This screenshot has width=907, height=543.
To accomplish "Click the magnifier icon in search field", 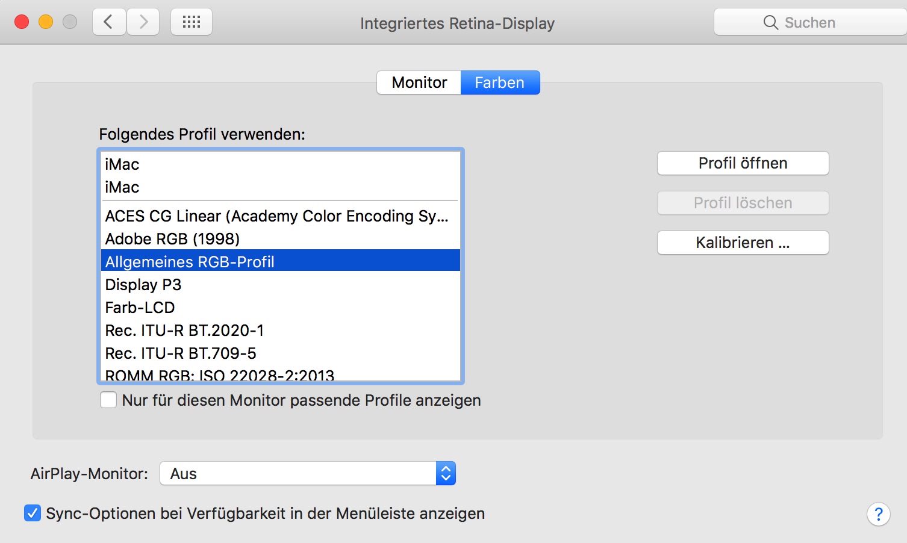I will point(770,22).
